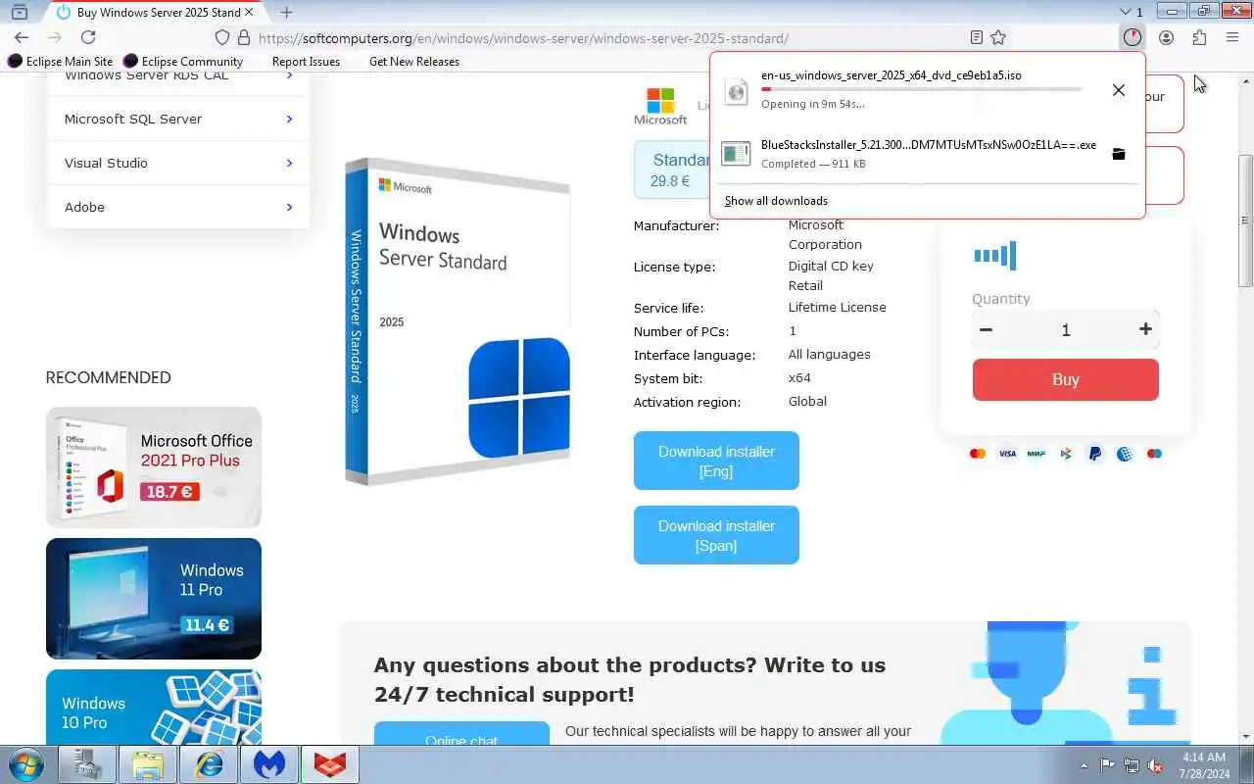Click the Windows Start button
Image resolution: width=1254 pixels, height=784 pixels.
(x=26, y=764)
